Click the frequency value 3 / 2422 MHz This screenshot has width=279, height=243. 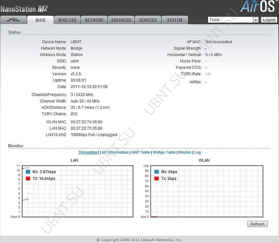(82, 95)
